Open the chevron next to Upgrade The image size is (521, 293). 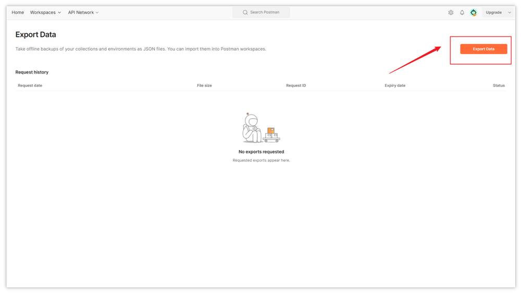510,12
